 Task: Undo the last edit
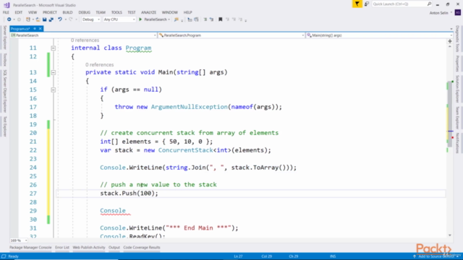coord(60,19)
